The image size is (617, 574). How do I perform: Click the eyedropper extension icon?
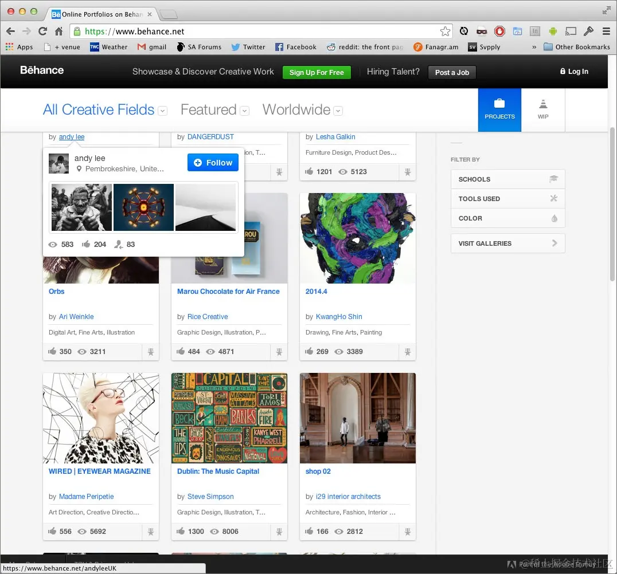[588, 31]
